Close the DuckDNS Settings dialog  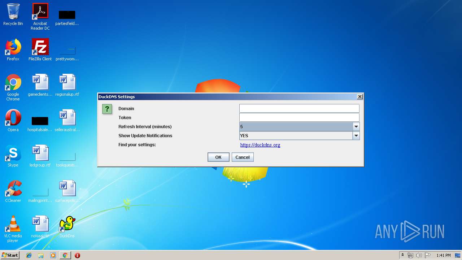(359, 97)
